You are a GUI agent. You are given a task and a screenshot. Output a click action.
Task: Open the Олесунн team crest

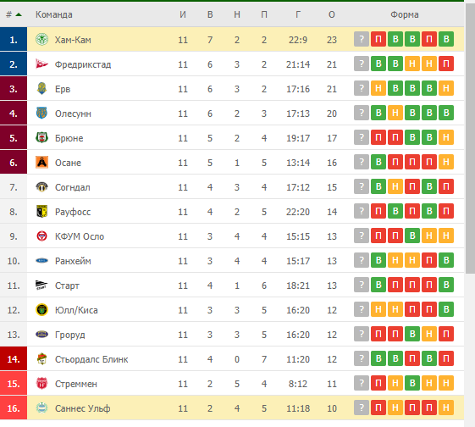(41, 113)
